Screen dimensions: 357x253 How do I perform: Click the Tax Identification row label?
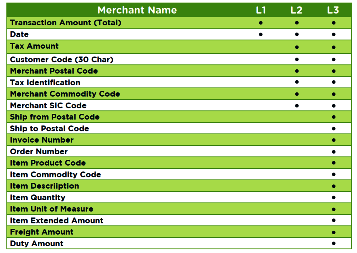[x=45, y=83]
